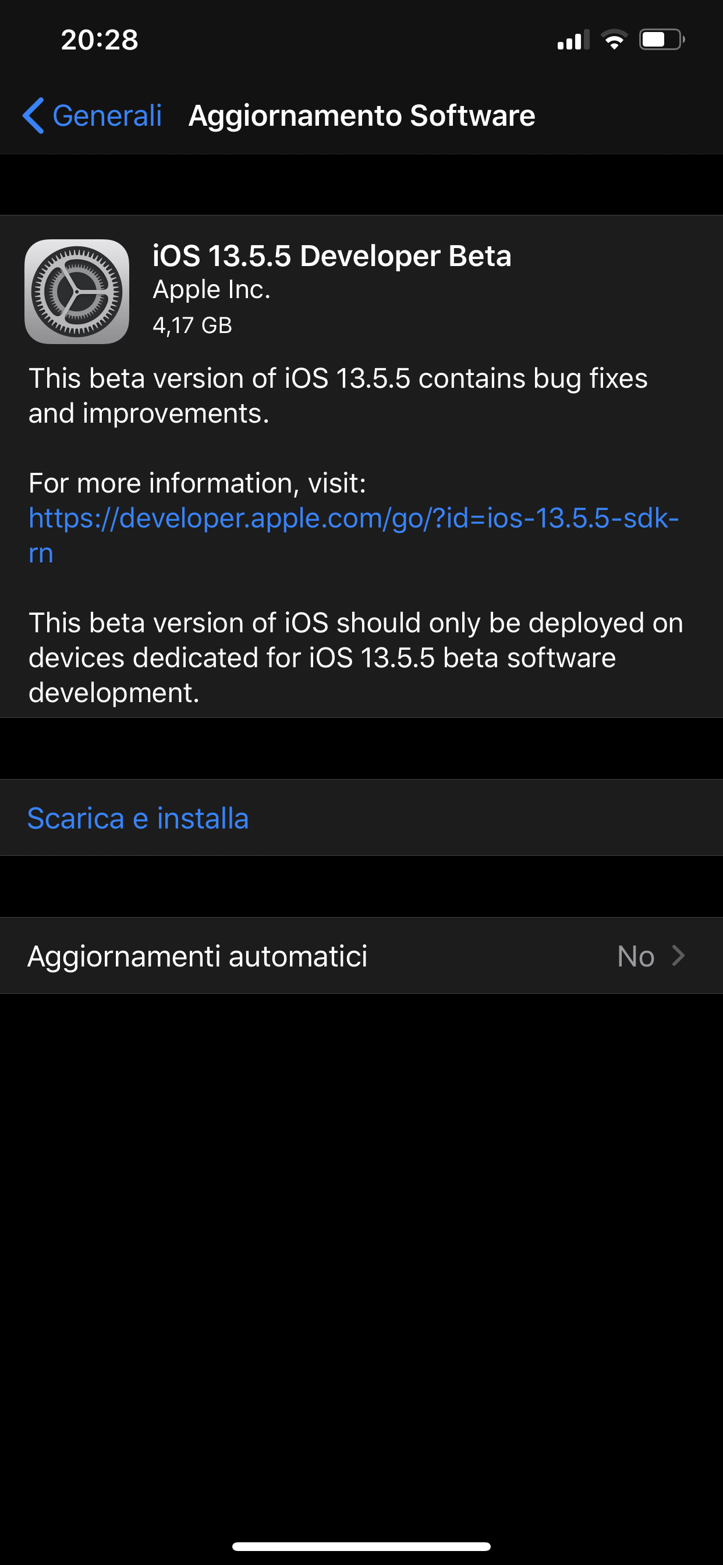Viewport: 723px width, 1565px height.
Task: Tap the iOS 13.5.5 Developer Beta heading
Action: pos(332,256)
